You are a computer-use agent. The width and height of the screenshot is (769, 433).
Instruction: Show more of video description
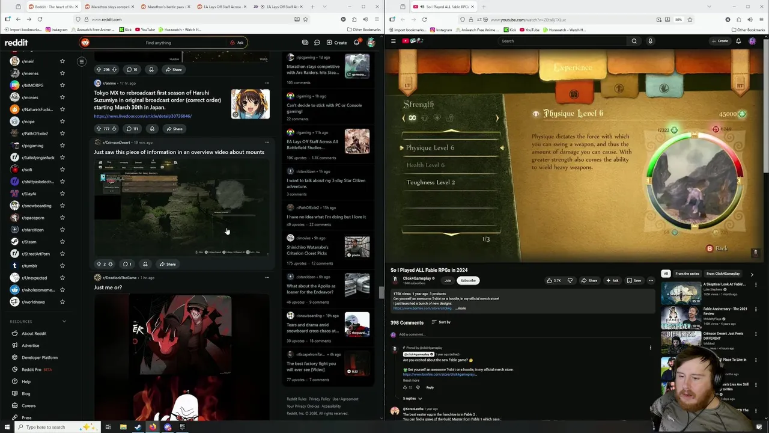point(460,309)
